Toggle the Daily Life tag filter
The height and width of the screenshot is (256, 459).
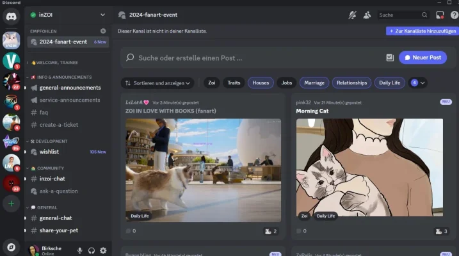pos(389,83)
